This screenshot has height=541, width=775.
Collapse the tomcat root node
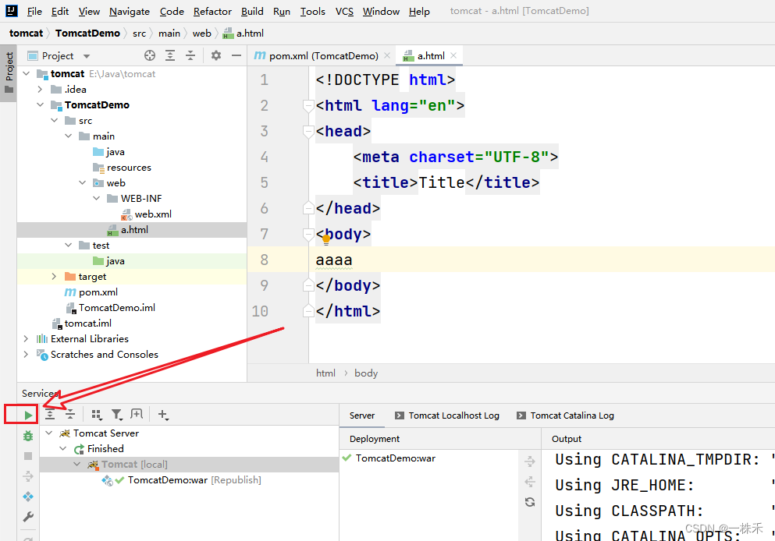(x=27, y=73)
